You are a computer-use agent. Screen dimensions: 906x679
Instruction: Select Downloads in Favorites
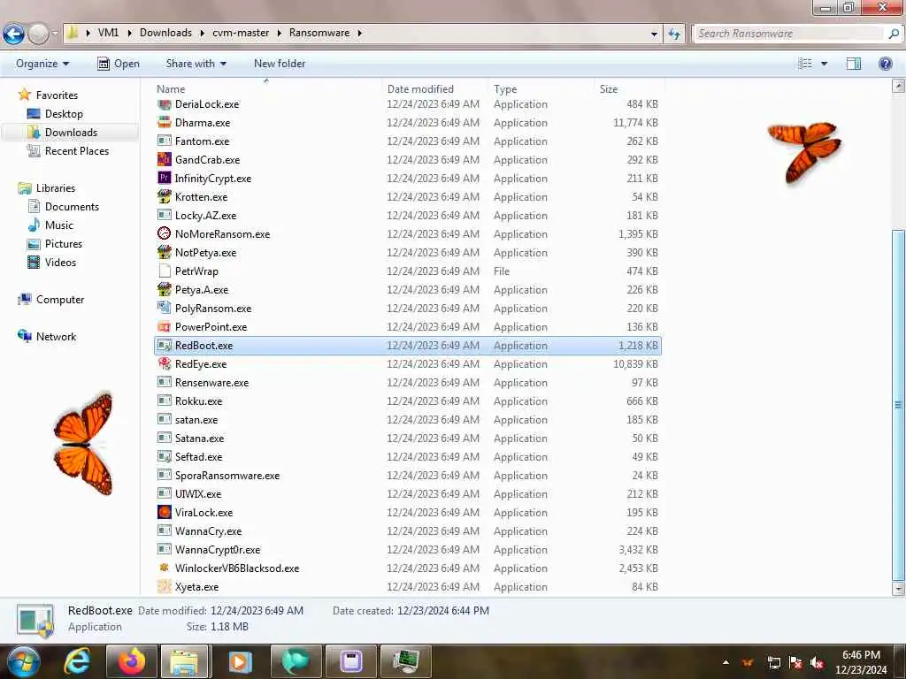[x=71, y=133]
